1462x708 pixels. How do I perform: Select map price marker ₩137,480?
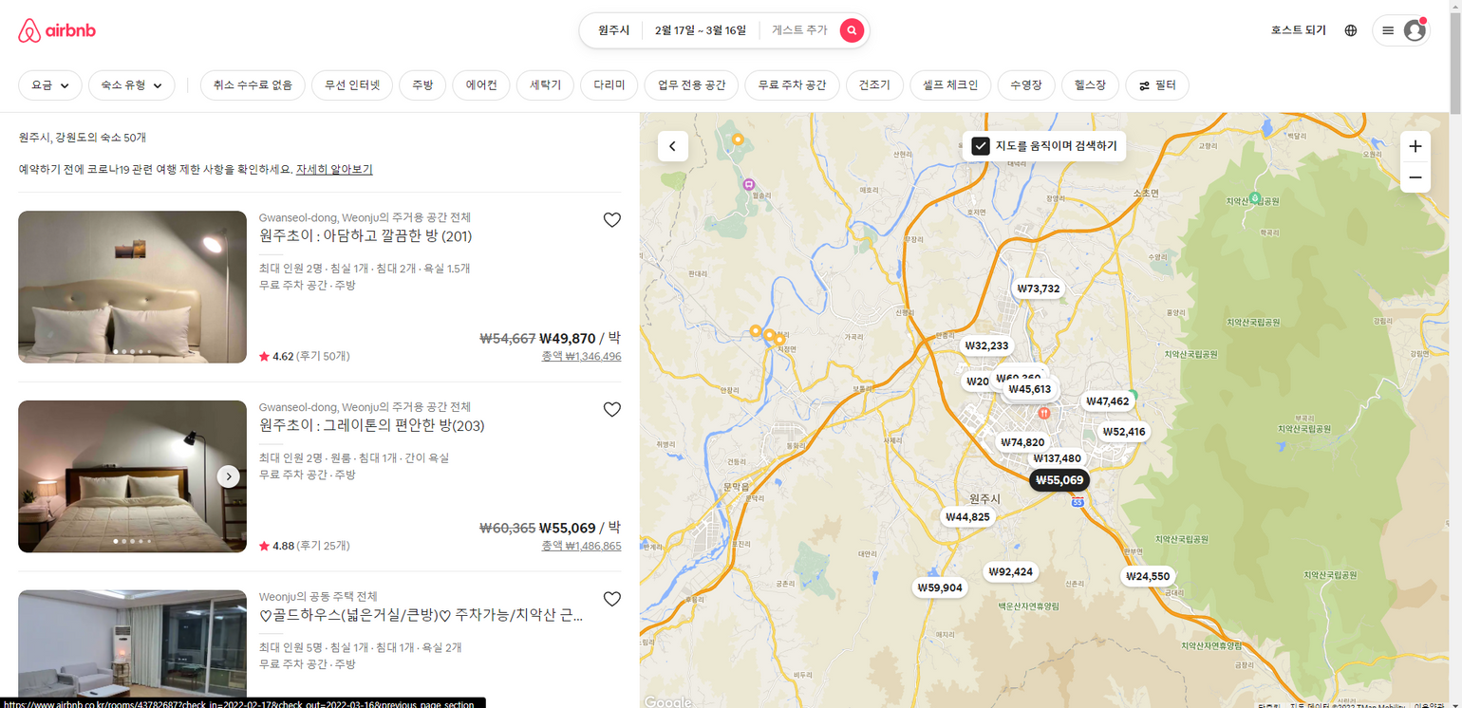coord(1057,458)
